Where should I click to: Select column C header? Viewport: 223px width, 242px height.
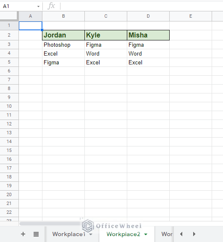106,16
